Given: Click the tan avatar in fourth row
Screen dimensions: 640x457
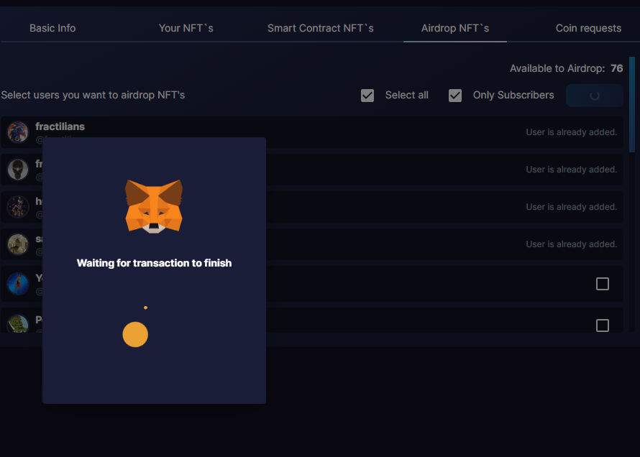Looking at the screenshot, I should tap(18, 244).
